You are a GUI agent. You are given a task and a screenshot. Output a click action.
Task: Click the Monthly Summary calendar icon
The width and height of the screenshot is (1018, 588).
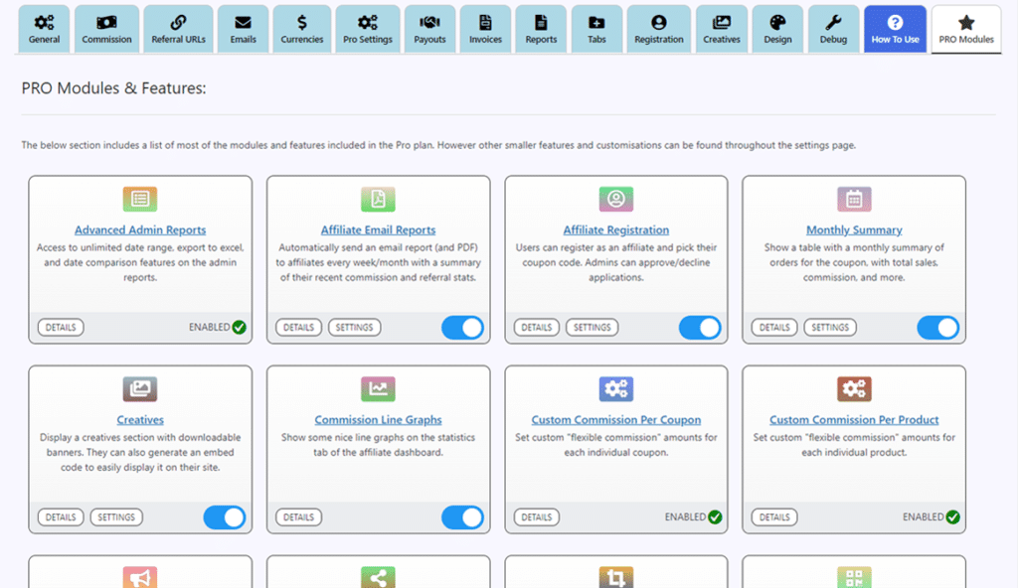(x=854, y=199)
